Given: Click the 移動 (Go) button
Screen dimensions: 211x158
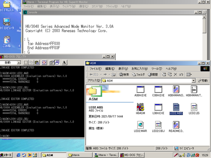Looking at the screenshot, I should [x=203, y=80].
